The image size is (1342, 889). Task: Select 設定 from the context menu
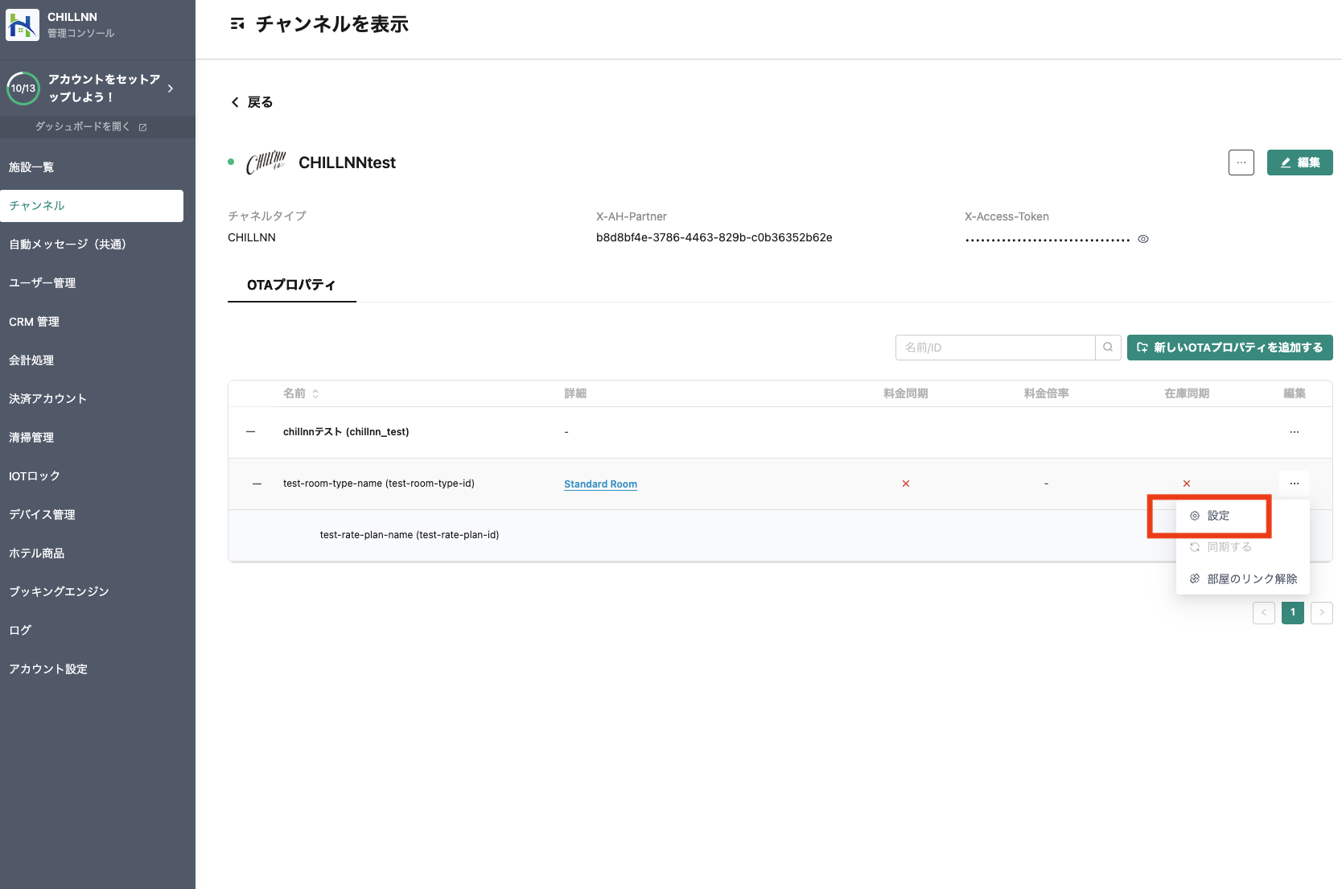tap(1243, 516)
